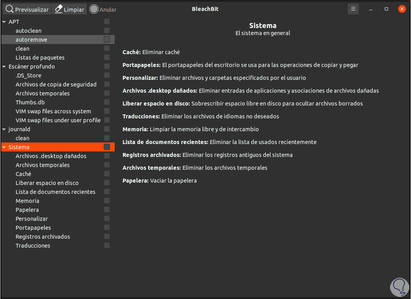
Task: Enable the Portapapeles checkbox
Action: [x=107, y=228]
